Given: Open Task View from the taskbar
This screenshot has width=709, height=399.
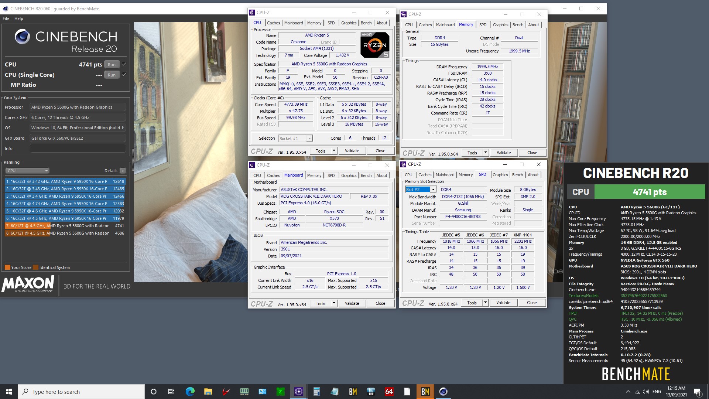Looking at the screenshot, I should tap(171, 392).
